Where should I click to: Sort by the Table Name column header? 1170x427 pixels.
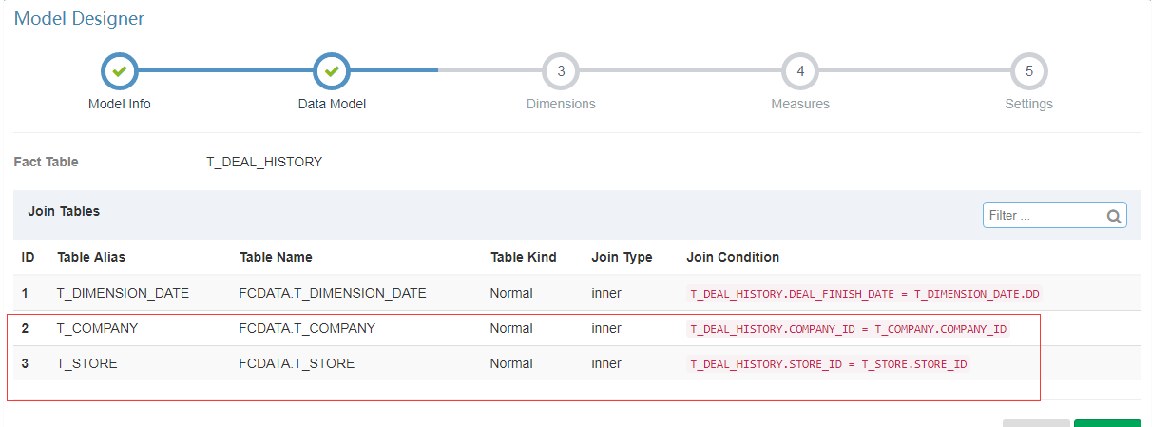coord(276,257)
